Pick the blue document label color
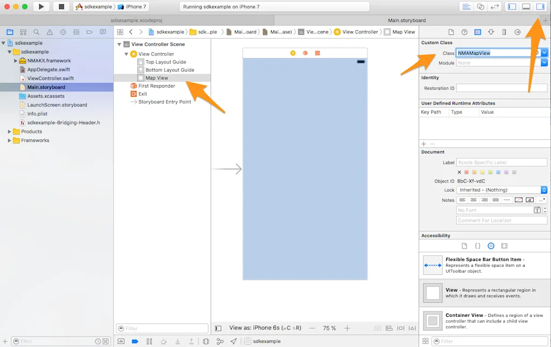 coord(498,172)
